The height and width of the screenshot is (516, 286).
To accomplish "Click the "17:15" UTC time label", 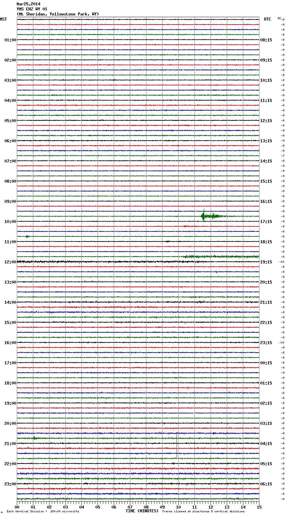I will pyautogui.click(x=266, y=222).
